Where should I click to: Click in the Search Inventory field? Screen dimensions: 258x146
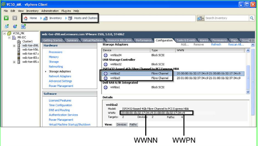coord(226,18)
